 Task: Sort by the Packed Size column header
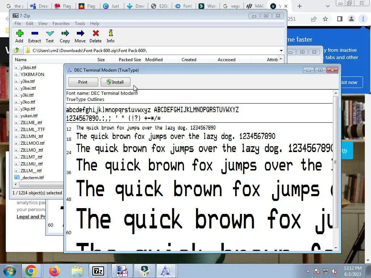(x=125, y=60)
